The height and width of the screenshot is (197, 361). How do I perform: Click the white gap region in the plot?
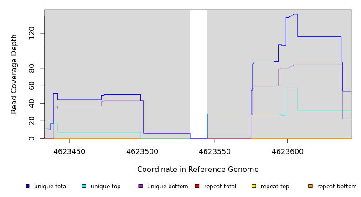[x=199, y=73]
